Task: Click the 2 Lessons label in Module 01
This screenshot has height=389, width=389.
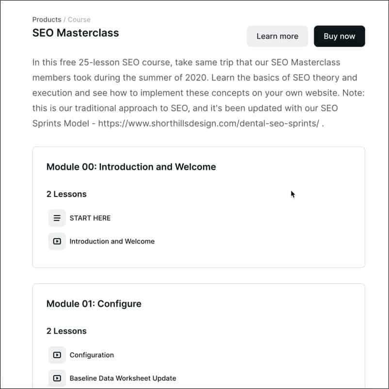Action: 66,331
